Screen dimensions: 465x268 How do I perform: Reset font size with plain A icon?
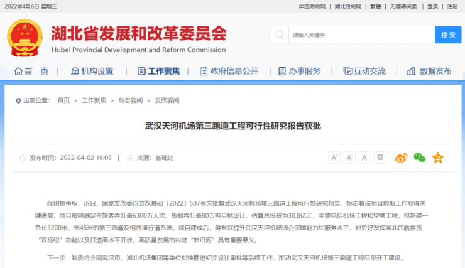pyautogui.click(x=364, y=158)
